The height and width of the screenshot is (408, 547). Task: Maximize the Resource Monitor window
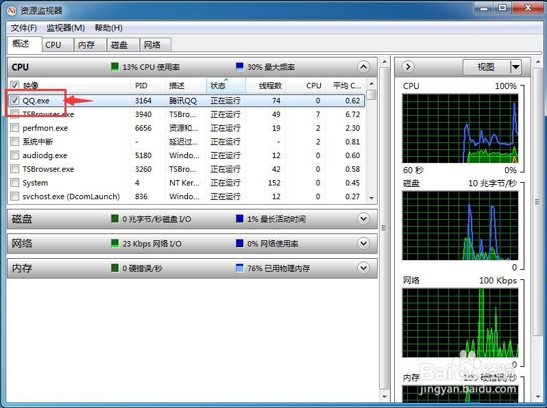pyautogui.click(x=502, y=8)
